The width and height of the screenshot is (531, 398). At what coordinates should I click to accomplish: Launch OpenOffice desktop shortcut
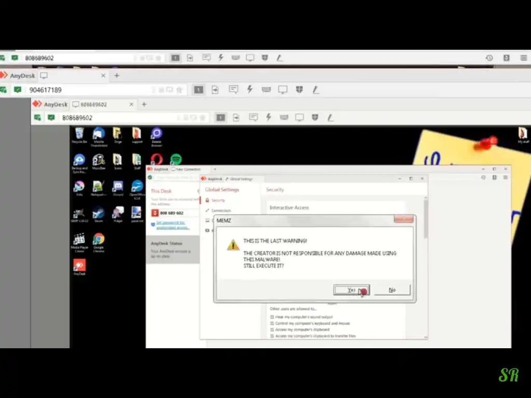pyautogui.click(x=137, y=190)
